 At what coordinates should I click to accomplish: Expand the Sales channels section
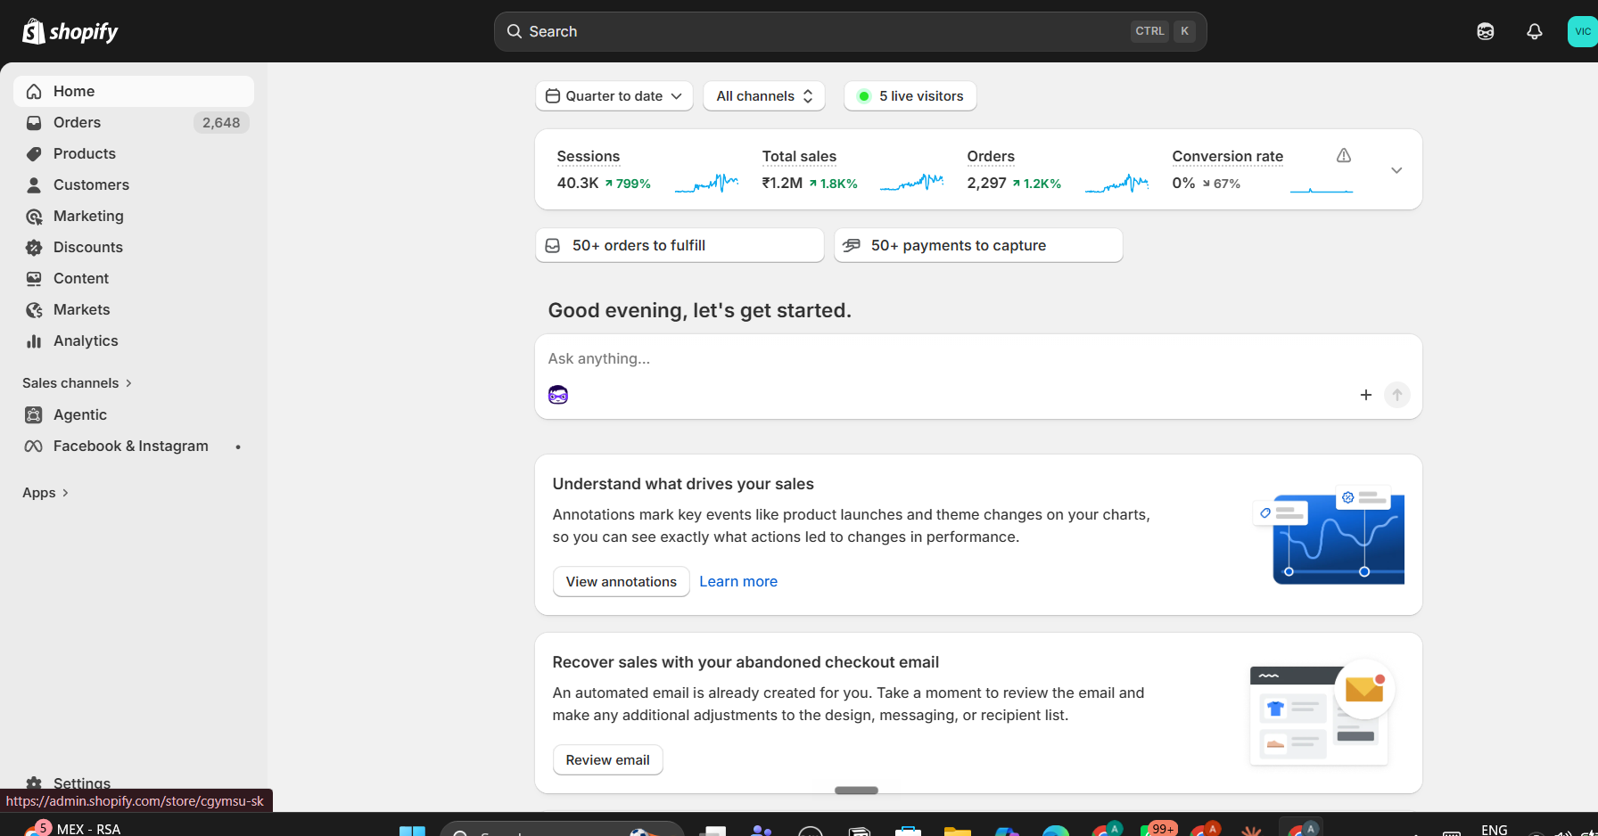(77, 382)
